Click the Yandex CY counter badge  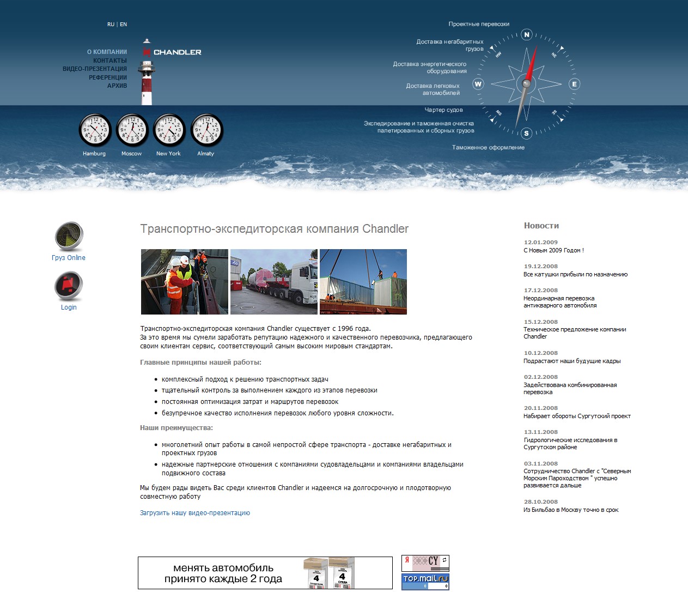[x=425, y=563]
